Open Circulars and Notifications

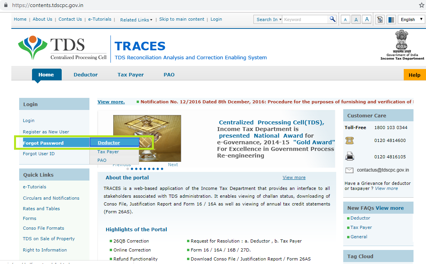coord(51,198)
